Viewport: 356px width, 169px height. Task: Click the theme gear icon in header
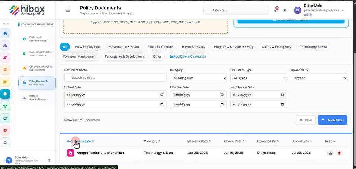(x=285, y=10)
